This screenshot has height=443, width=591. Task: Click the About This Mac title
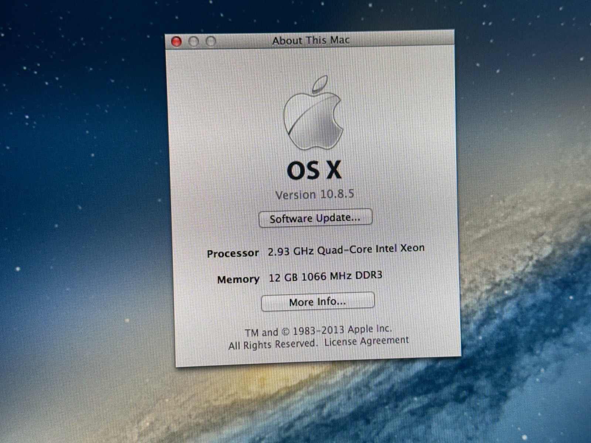tap(311, 40)
